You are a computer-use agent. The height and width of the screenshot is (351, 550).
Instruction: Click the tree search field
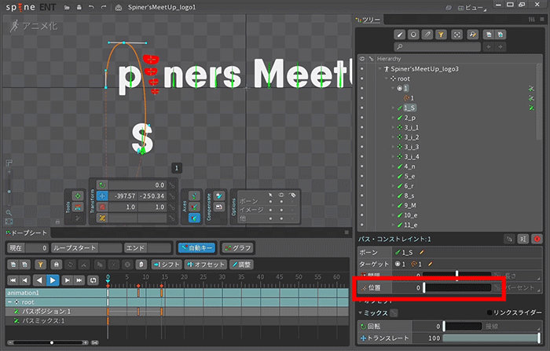(x=437, y=46)
